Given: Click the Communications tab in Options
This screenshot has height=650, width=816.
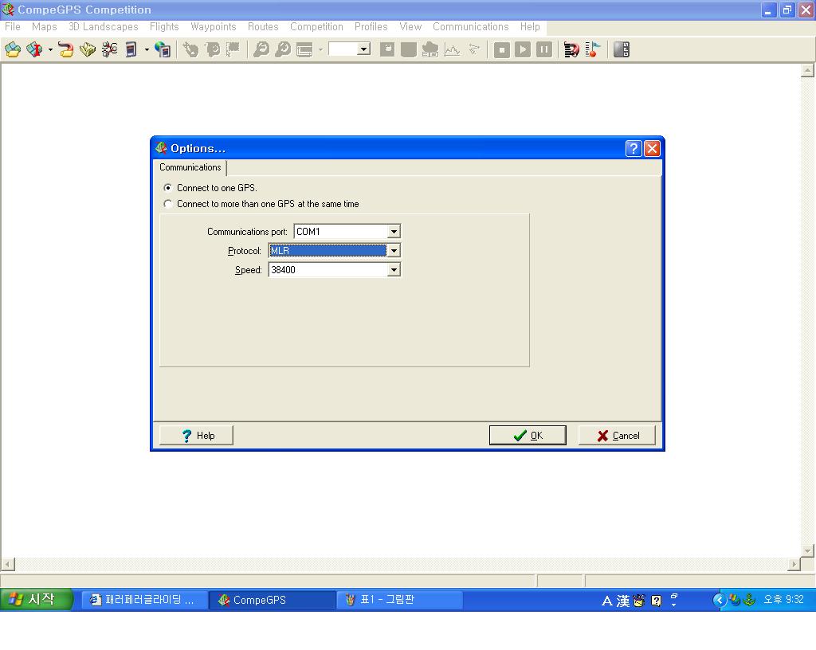Looking at the screenshot, I should point(190,167).
